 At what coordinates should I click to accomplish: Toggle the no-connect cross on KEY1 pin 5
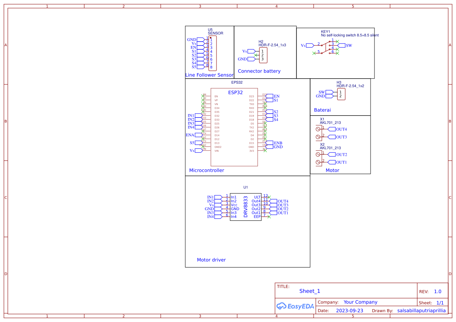tap(314, 53)
